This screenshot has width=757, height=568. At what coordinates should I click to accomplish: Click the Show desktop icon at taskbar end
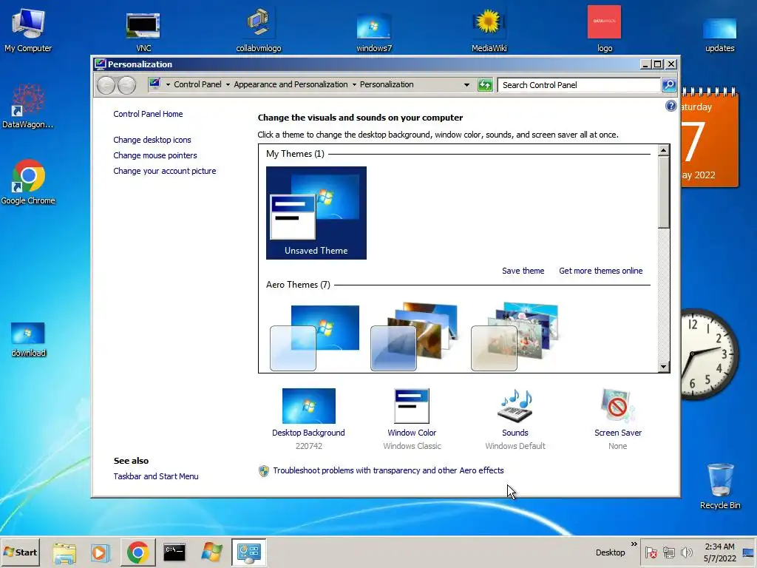748,552
